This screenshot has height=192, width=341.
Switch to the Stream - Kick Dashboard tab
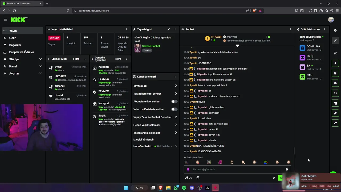(x=22, y=3)
